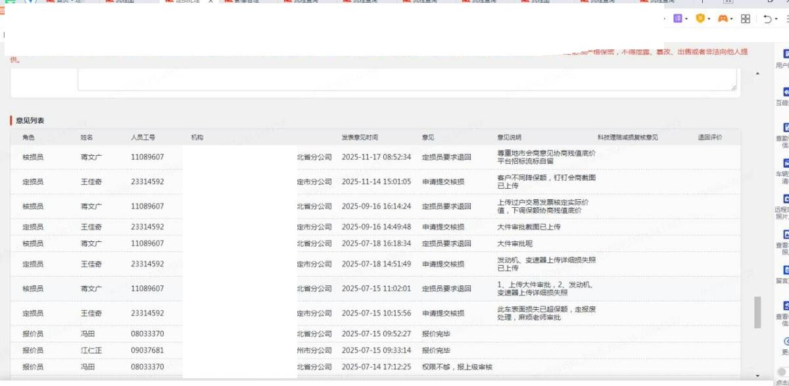The height and width of the screenshot is (386, 789).
Task: Expand the dropdown arrow beside game controller icon
Action: coord(732,19)
